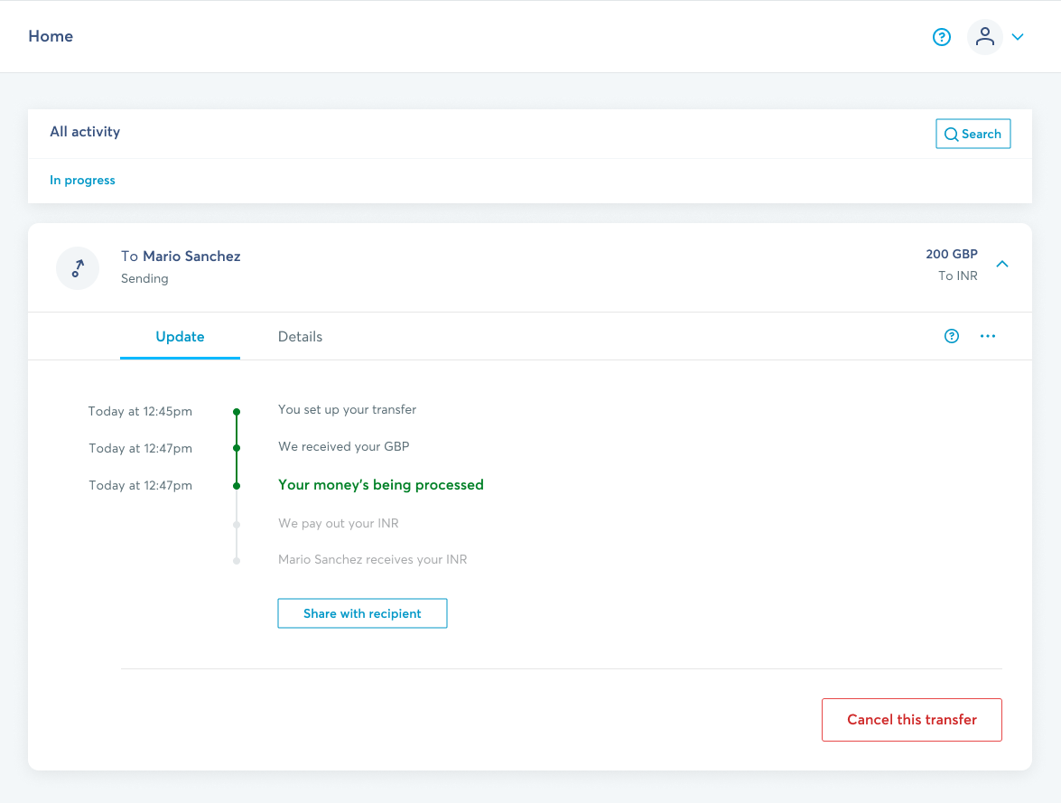Select the Update tab
Viewport: 1061px width, 803px height.
[x=180, y=336]
